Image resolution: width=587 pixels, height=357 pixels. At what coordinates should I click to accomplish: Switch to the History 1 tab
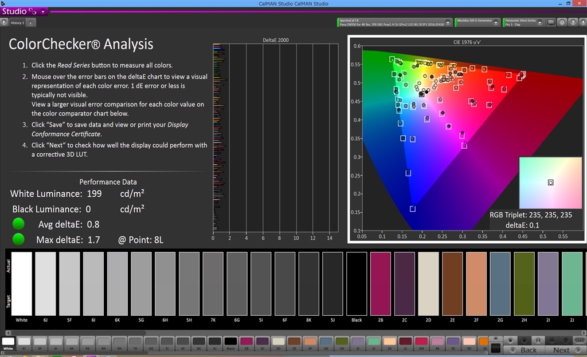pyautogui.click(x=17, y=23)
